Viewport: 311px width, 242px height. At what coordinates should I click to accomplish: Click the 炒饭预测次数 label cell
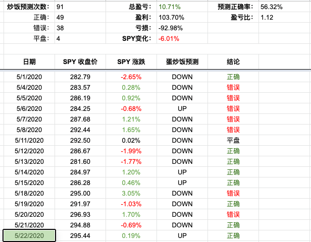pyautogui.click(x=29, y=7)
